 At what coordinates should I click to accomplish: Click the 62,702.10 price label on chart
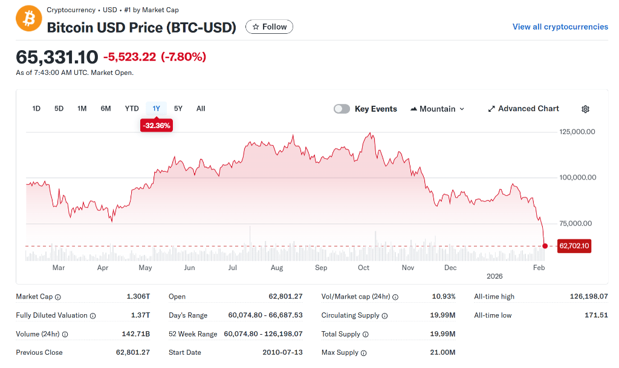pos(574,246)
